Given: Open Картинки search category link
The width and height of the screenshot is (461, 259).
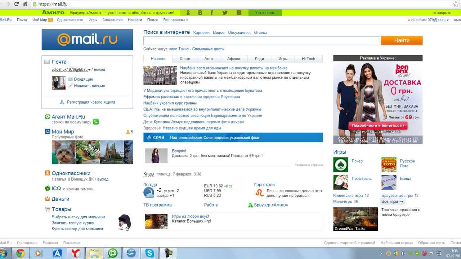Looking at the screenshot, I should 201,32.
